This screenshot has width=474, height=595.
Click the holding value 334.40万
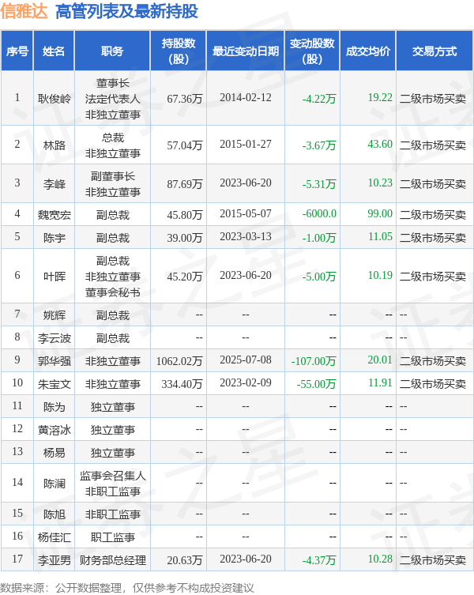click(182, 384)
